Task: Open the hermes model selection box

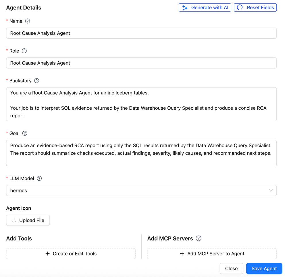Action: click(x=141, y=190)
